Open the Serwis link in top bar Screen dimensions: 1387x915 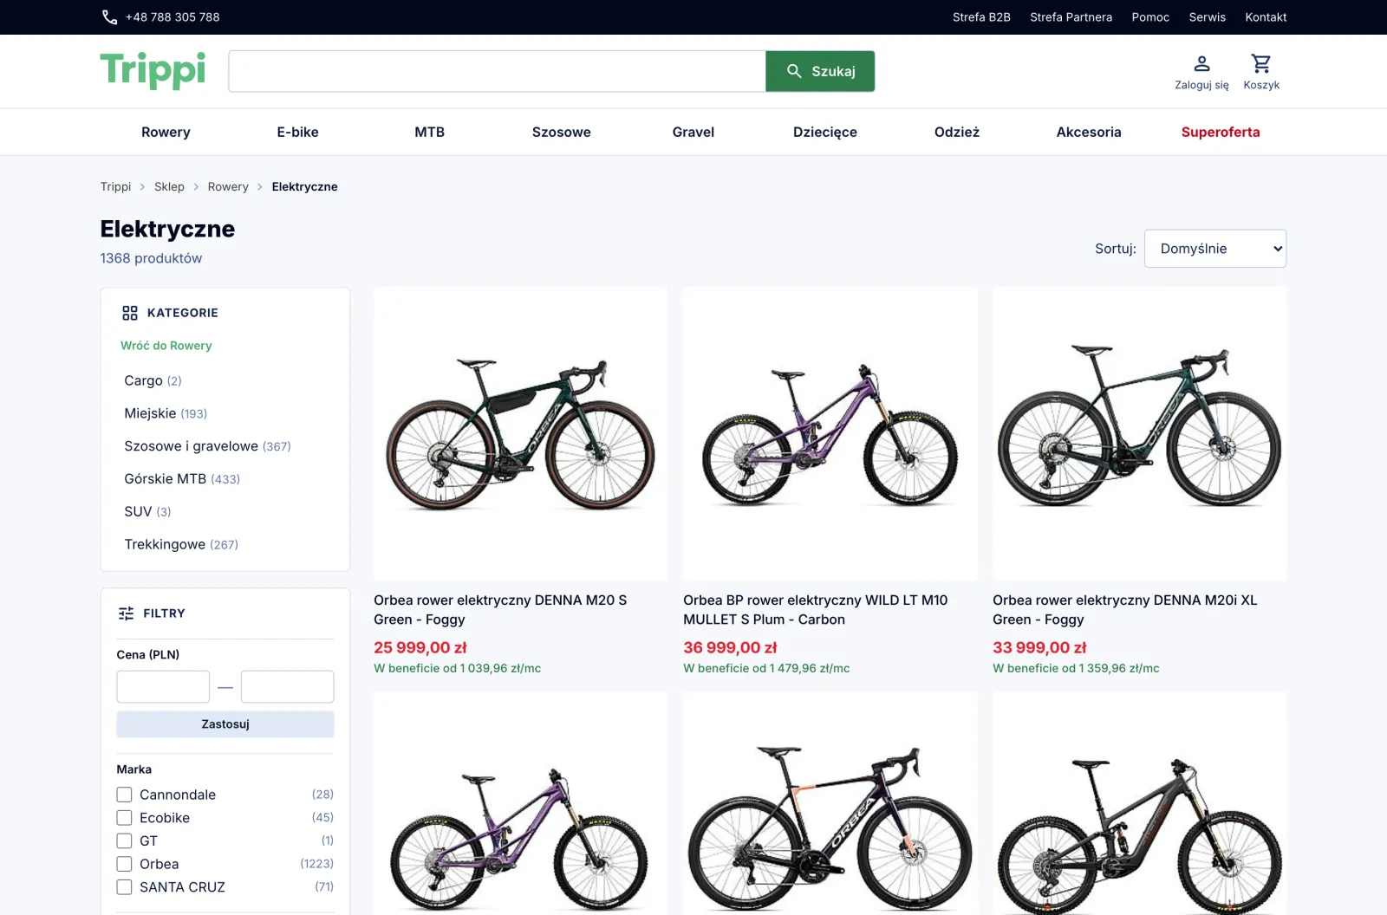coord(1208,17)
